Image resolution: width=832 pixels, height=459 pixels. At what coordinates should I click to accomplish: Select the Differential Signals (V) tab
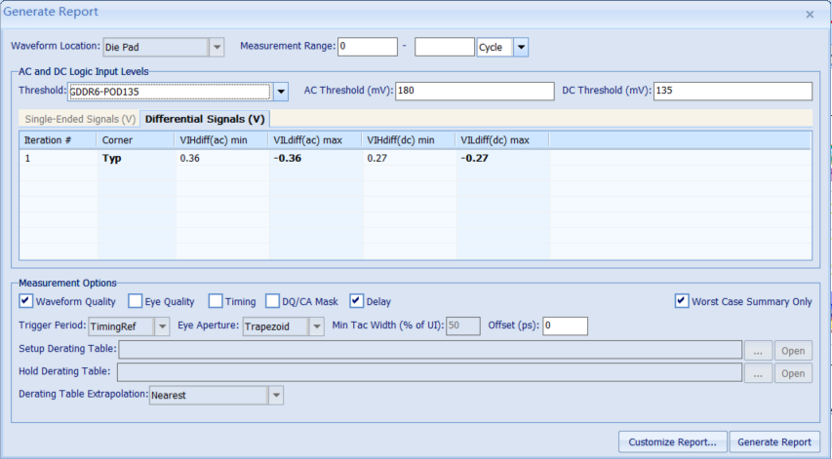205,119
